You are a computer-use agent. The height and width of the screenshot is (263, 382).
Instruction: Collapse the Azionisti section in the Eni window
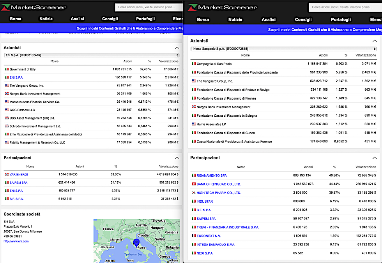pyautogui.click(x=177, y=47)
